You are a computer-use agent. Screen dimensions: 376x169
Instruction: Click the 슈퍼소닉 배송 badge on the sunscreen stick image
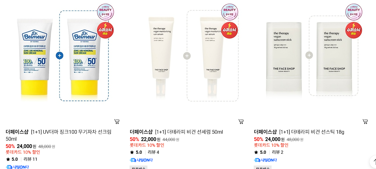point(354,30)
